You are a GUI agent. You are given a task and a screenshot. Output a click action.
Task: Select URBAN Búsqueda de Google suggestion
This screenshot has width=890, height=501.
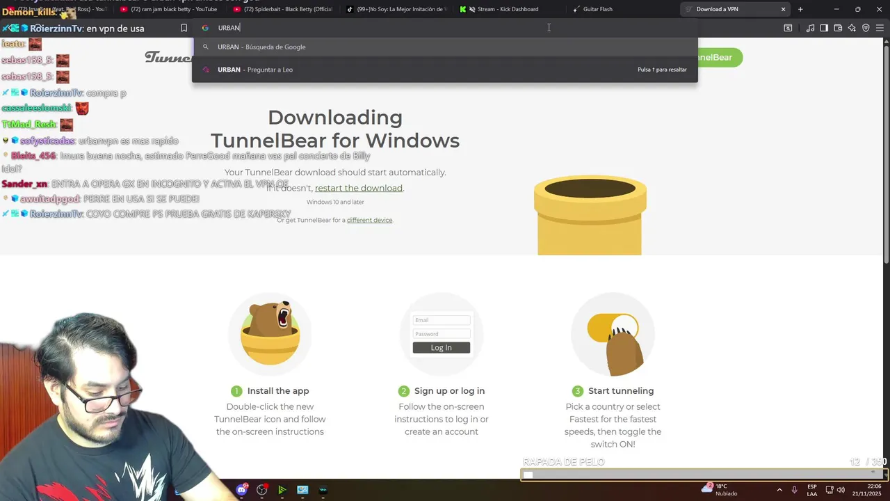pos(445,47)
